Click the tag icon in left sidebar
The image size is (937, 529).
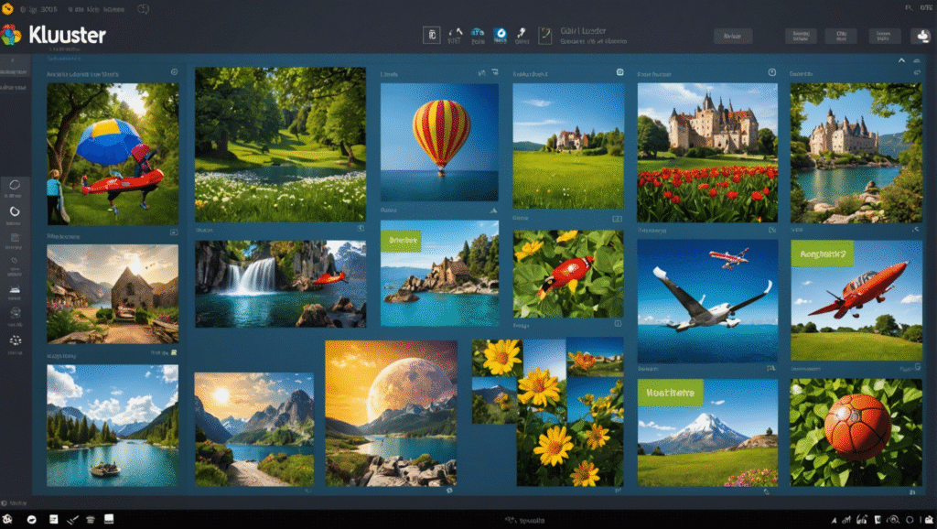coord(15,260)
